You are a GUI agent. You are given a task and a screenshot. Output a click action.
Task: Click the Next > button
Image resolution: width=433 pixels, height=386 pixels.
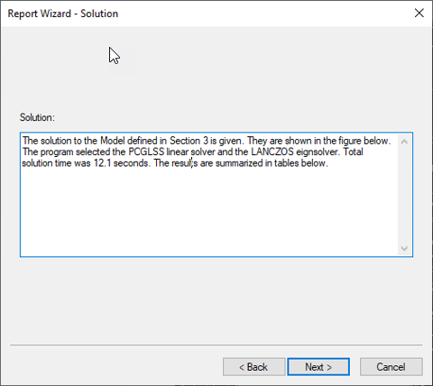point(318,367)
